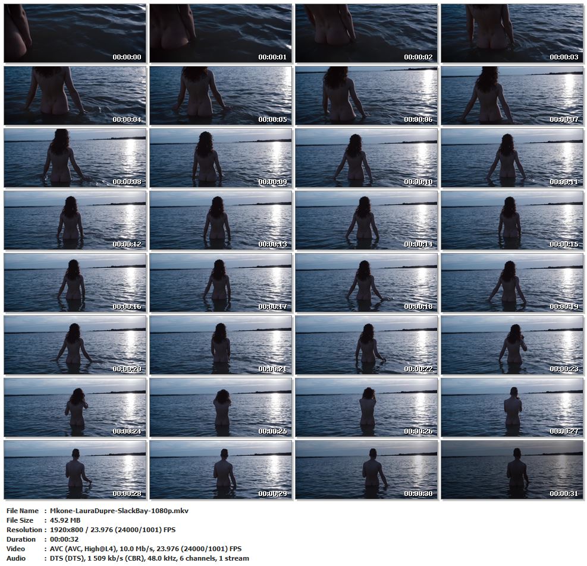Screen dimensions: 587x566
Task: Select the 00:00:27 preview image
Action: point(512,408)
